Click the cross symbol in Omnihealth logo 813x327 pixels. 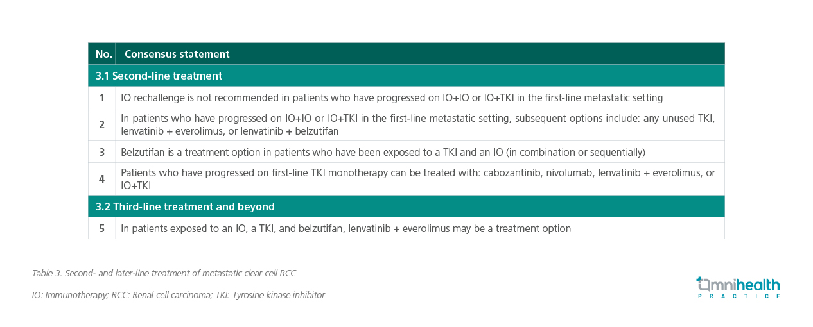pos(700,280)
